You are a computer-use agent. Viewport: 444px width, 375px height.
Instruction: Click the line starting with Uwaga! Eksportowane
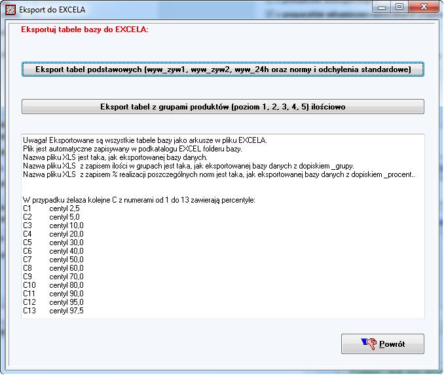(145, 140)
